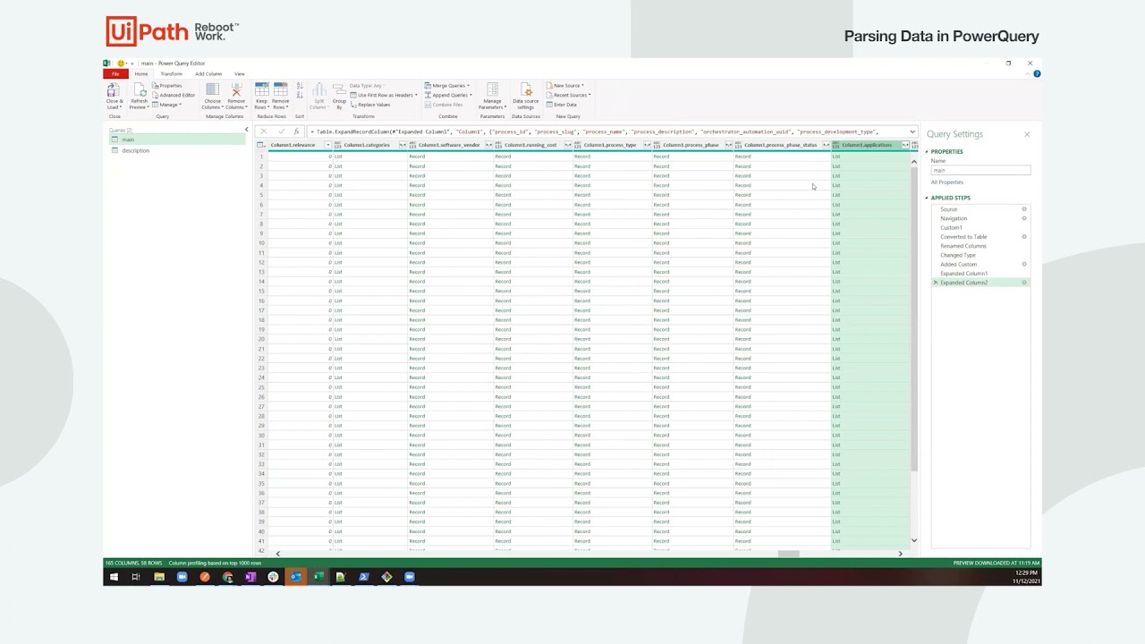
Task: Confirm the formula with the checkmark icon
Action: pos(281,131)
